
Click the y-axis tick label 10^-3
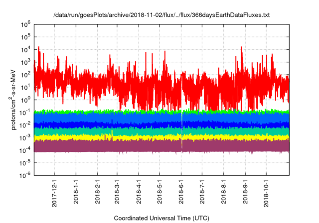[25, 138]
